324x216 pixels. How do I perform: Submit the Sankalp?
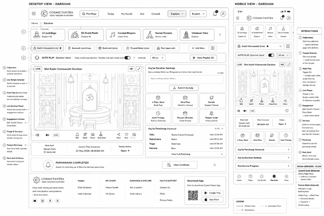[x=184, y=88]
